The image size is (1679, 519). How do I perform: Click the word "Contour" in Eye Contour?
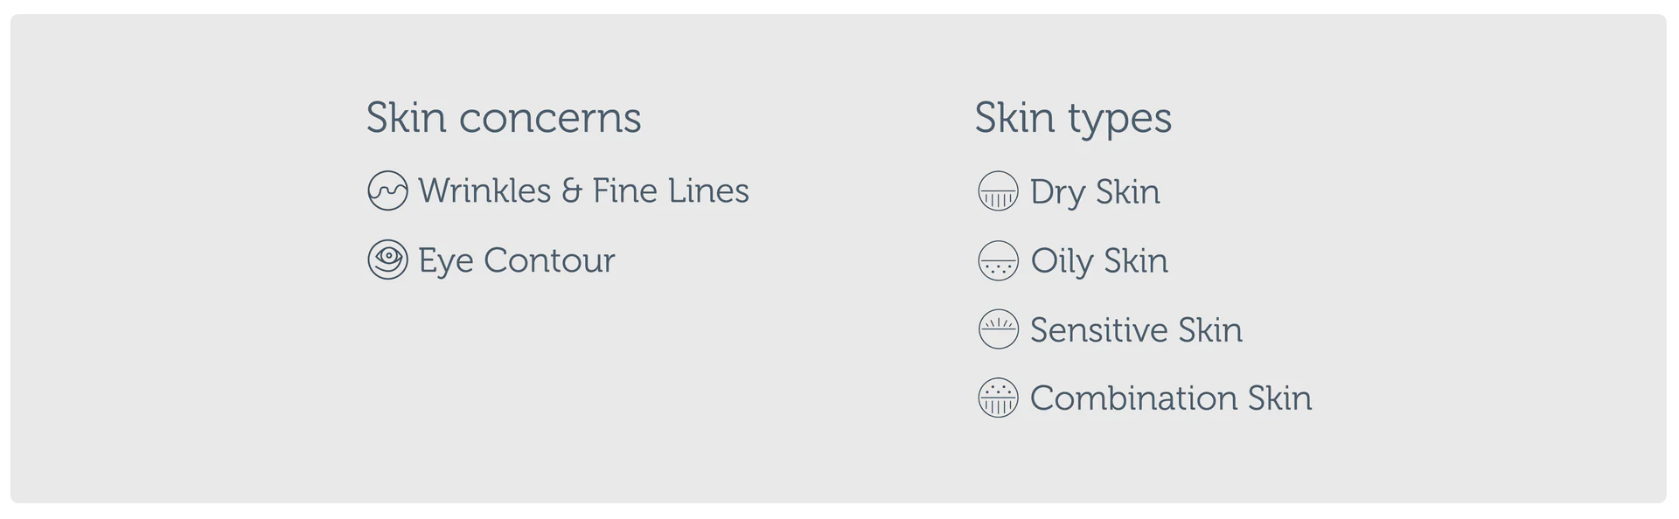549,260
